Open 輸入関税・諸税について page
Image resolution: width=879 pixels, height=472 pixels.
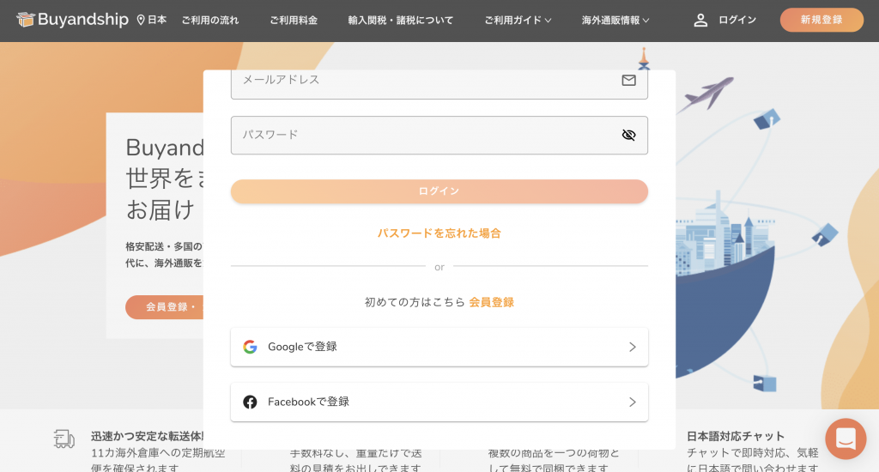[x=400, y=21]
